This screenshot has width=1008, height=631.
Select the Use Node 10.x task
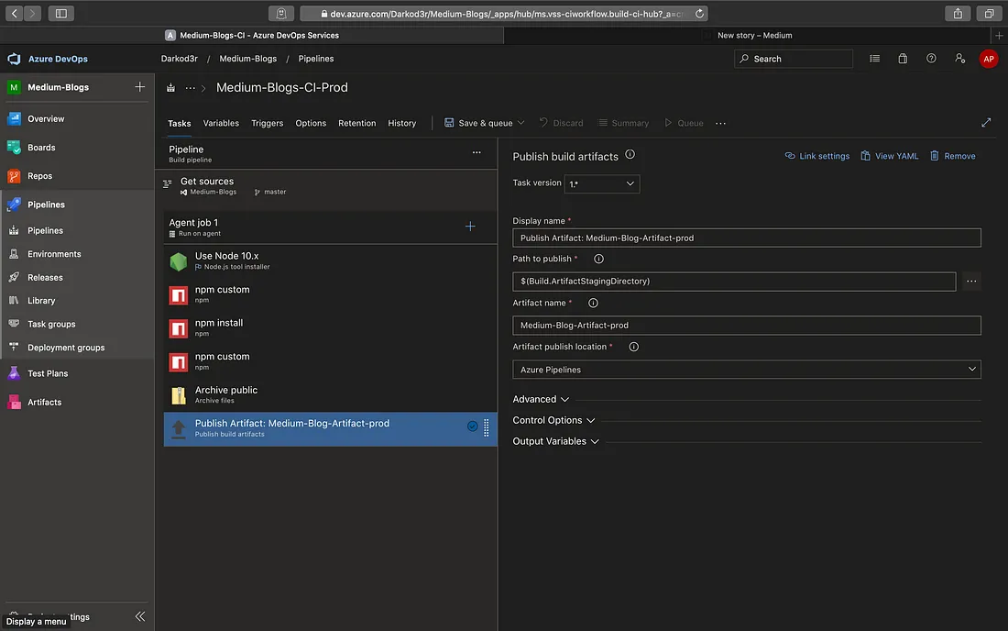pyautogui.click(x=331, y=260)
